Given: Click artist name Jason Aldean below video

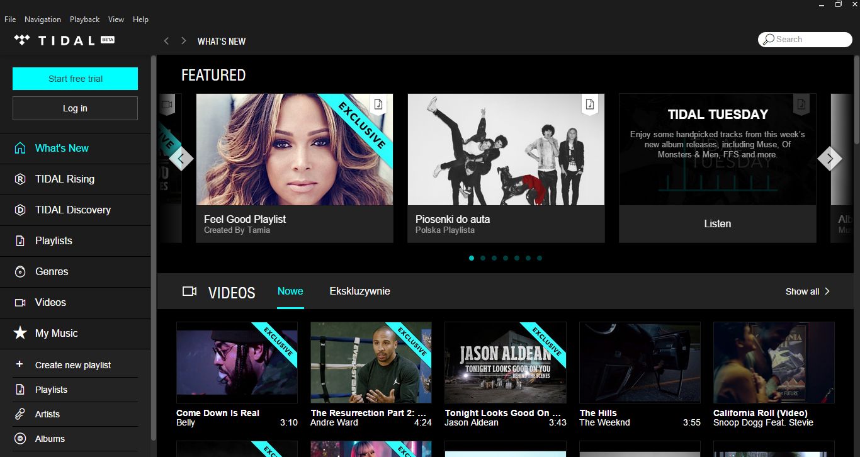Looking at the screenshot, I should click(472, 423).
